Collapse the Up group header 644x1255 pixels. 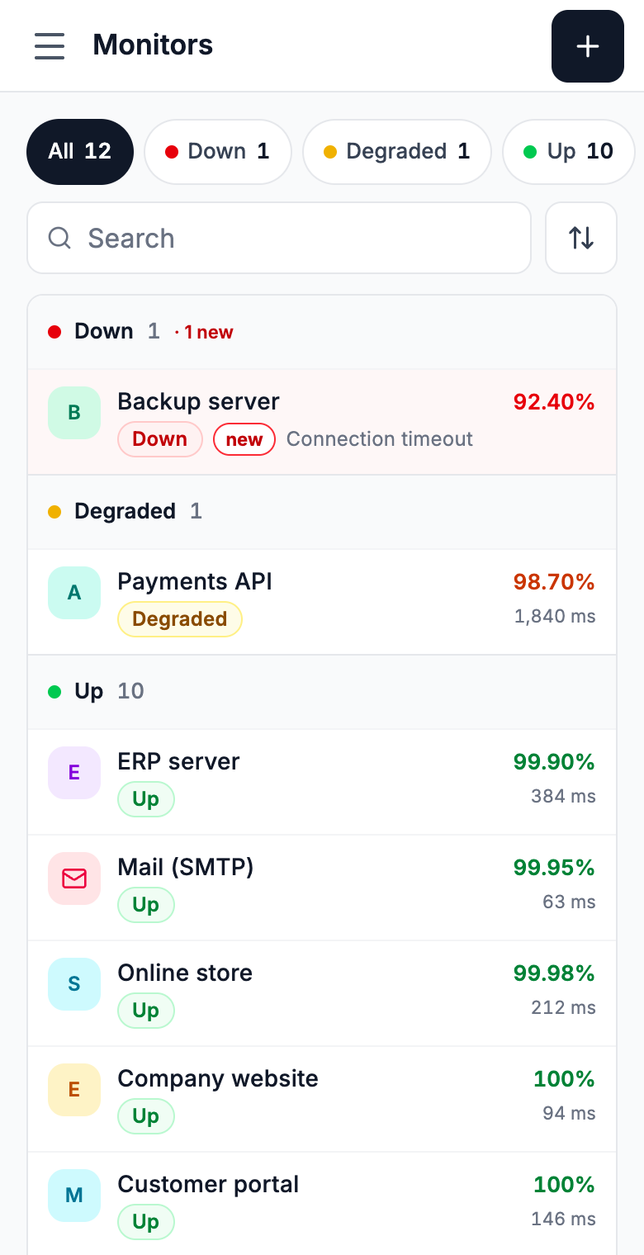click(322, 692)
